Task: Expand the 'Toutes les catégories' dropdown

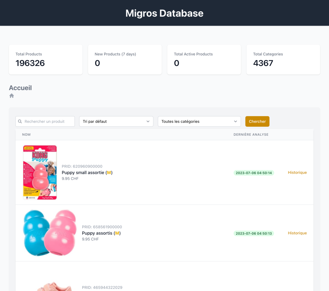Action: (199, 122)
